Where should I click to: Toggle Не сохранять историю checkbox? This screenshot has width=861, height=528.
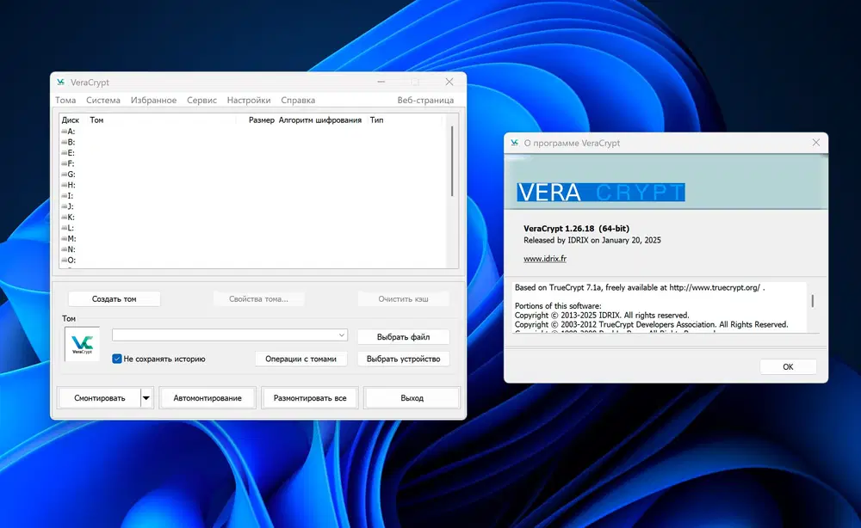[x=117, y=359]
